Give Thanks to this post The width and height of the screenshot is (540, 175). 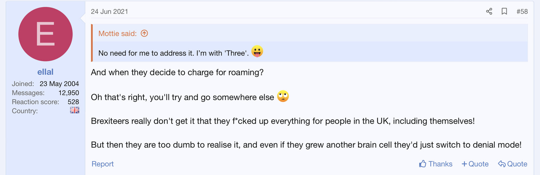(436, 164)
